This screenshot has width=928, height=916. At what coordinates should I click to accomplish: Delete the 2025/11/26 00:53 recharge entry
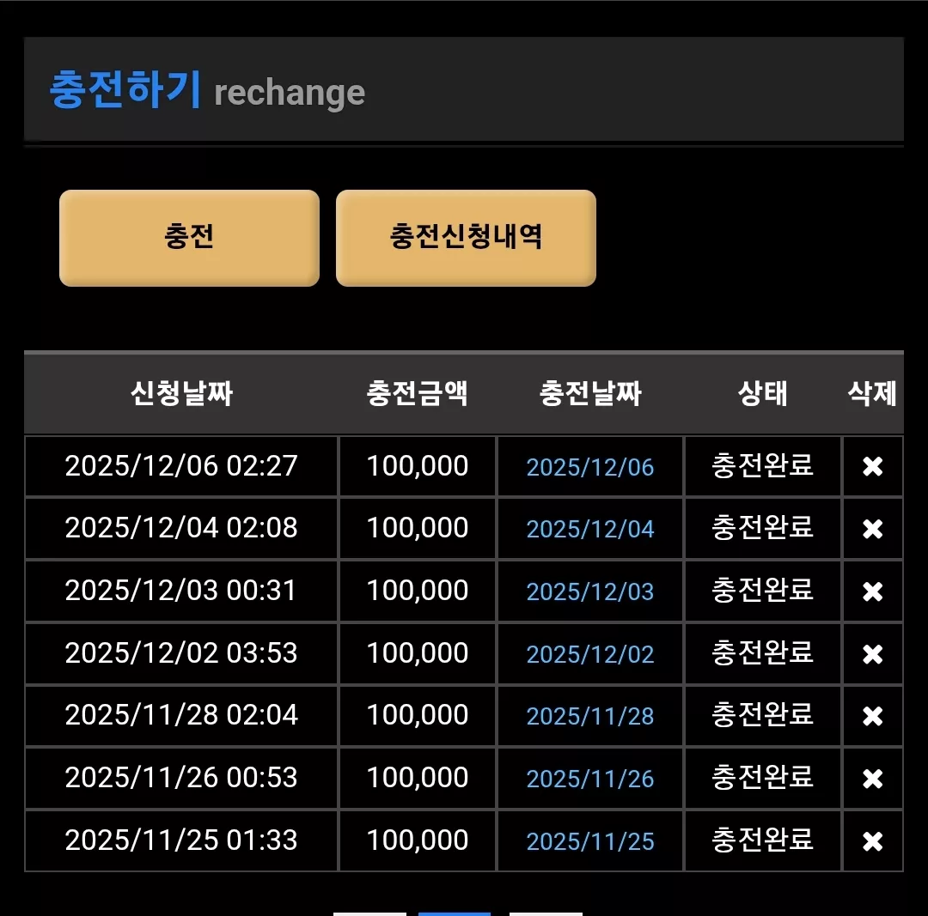pos(872,779)
